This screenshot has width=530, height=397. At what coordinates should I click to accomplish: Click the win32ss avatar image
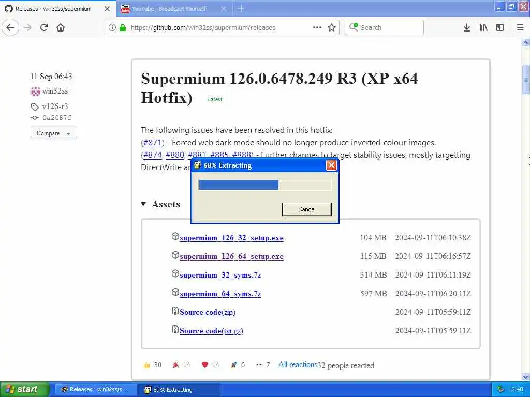(35, 91)
